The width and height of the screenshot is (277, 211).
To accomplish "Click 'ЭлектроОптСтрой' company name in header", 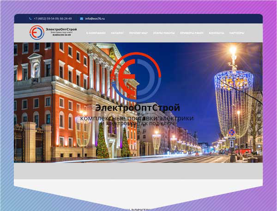I will coord(61,30).
